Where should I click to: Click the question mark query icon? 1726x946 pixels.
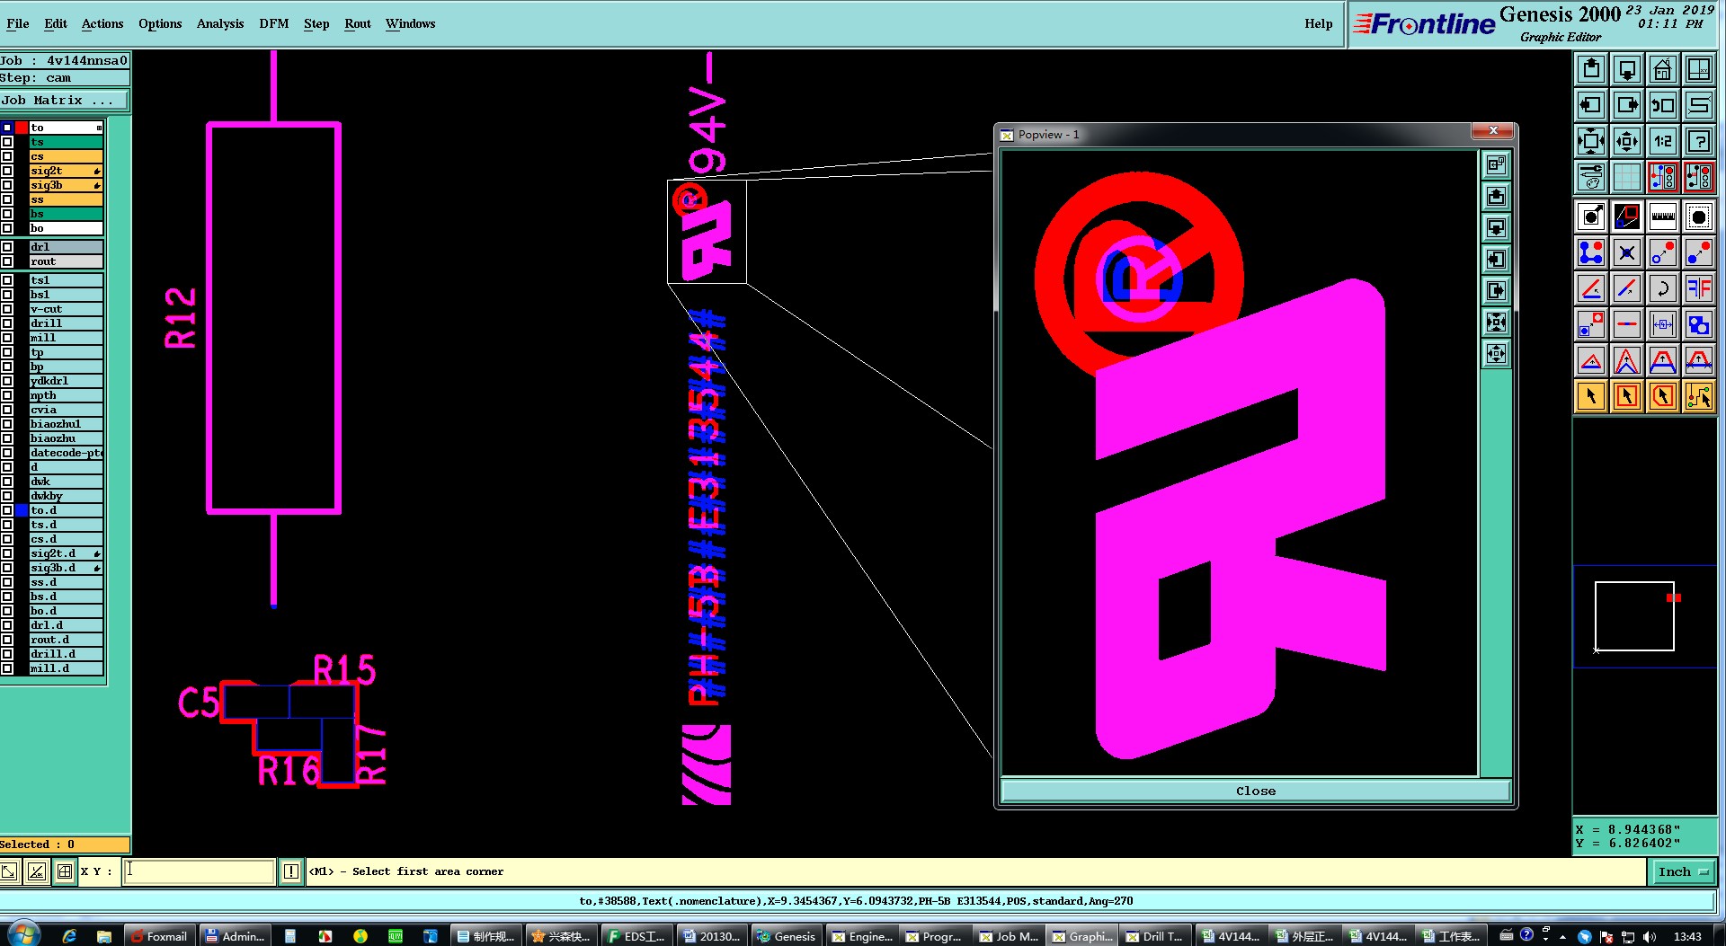click(1699, 141)
